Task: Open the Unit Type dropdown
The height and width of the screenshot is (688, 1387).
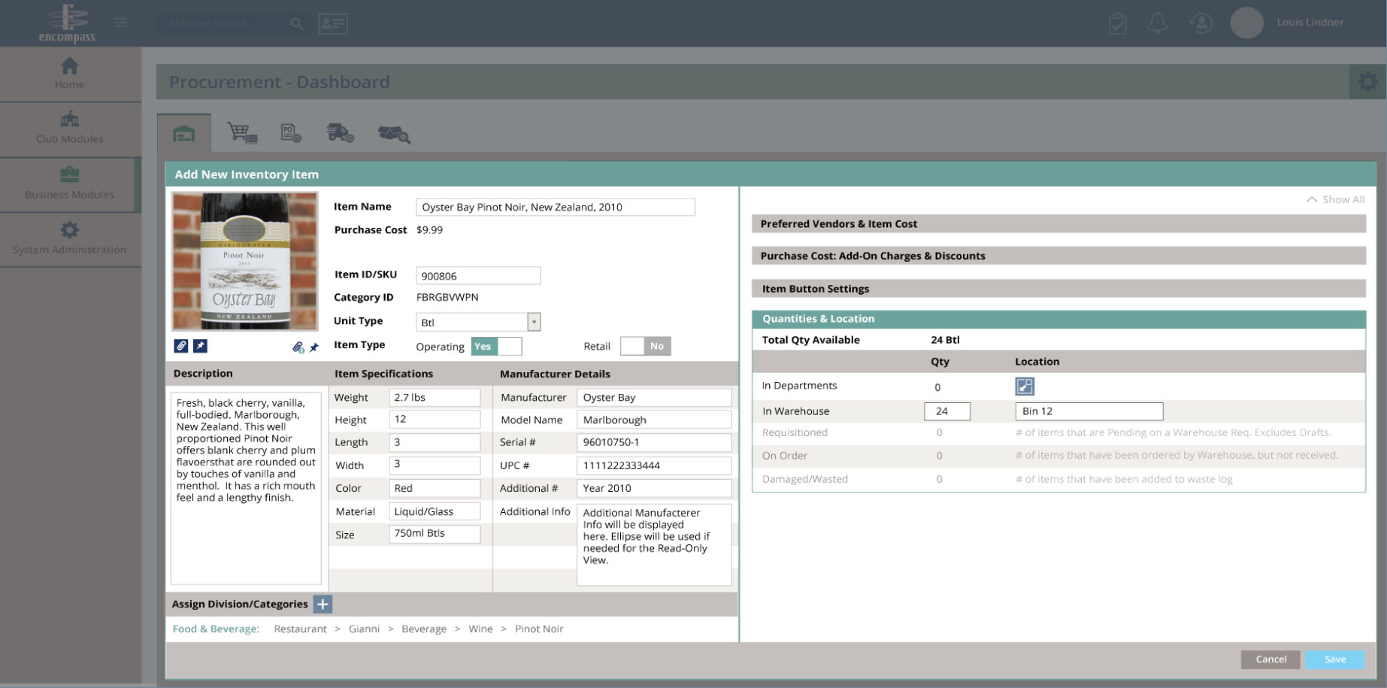Action: tap(533, 323)
